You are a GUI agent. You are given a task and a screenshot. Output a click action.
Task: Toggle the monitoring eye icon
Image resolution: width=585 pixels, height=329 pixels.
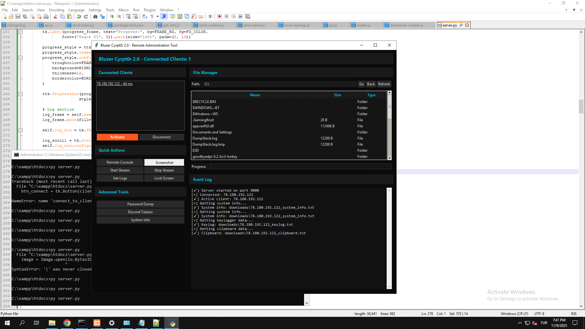coord(210,16)
